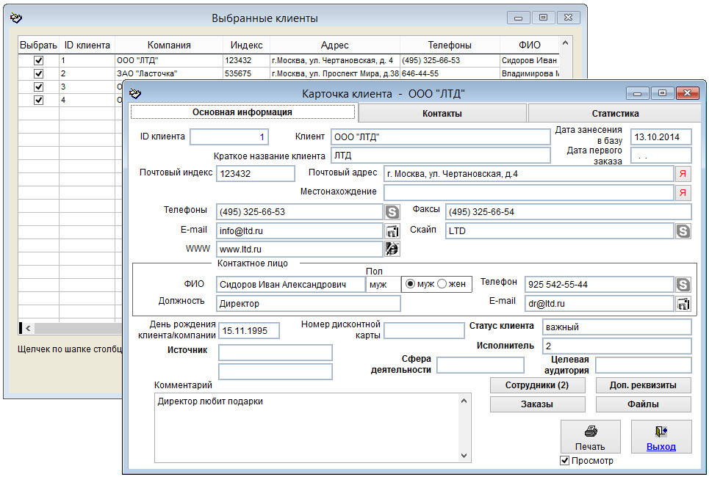Toggle the Просмотр checkbox

click(x=565, y=461)
